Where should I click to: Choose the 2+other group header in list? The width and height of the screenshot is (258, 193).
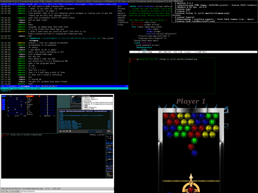177,15
